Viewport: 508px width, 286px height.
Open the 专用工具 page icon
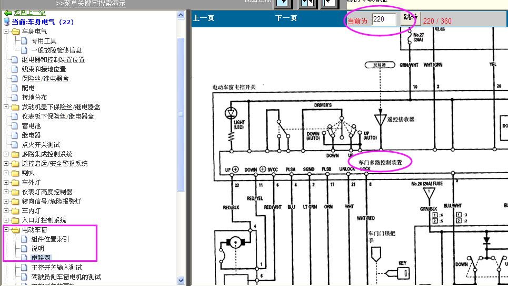point(24,41)
